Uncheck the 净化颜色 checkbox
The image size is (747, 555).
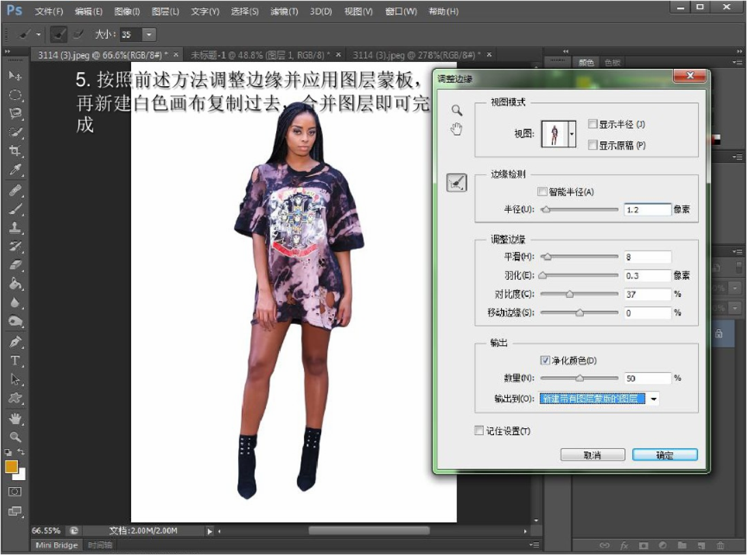(x=545, y=360)
